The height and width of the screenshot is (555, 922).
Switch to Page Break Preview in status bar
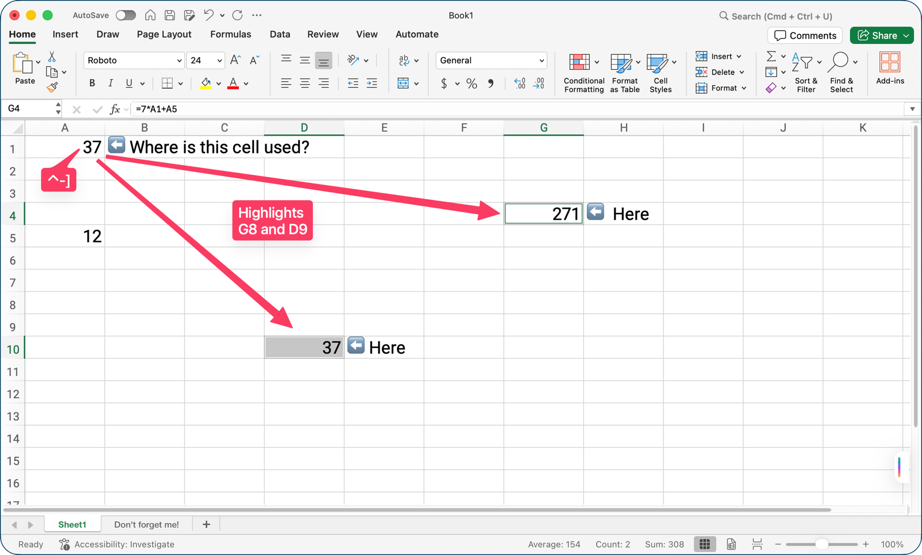(x=757, y=544)
